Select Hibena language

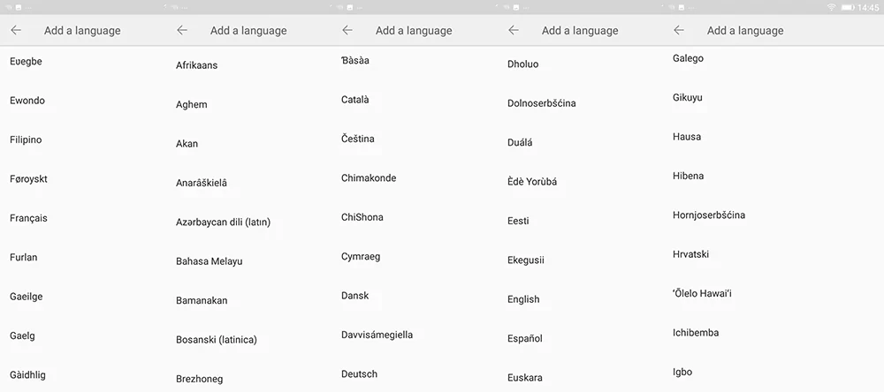point(689,176)
